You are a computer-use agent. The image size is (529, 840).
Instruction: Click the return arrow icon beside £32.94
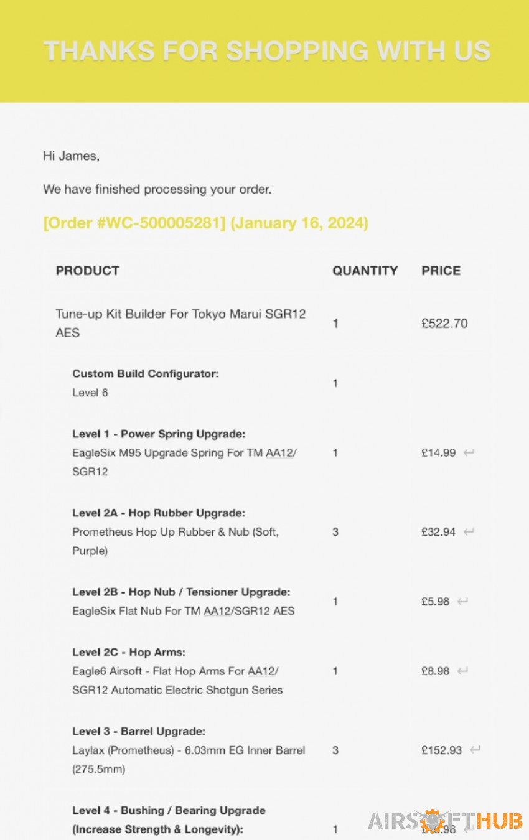(470, 532)
